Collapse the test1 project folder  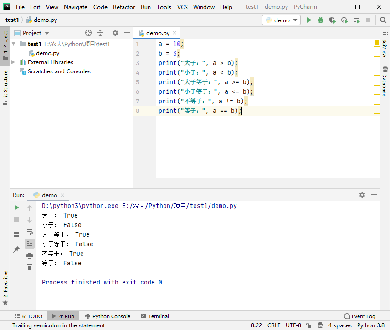pyautogui.click(x=13, y=44)
